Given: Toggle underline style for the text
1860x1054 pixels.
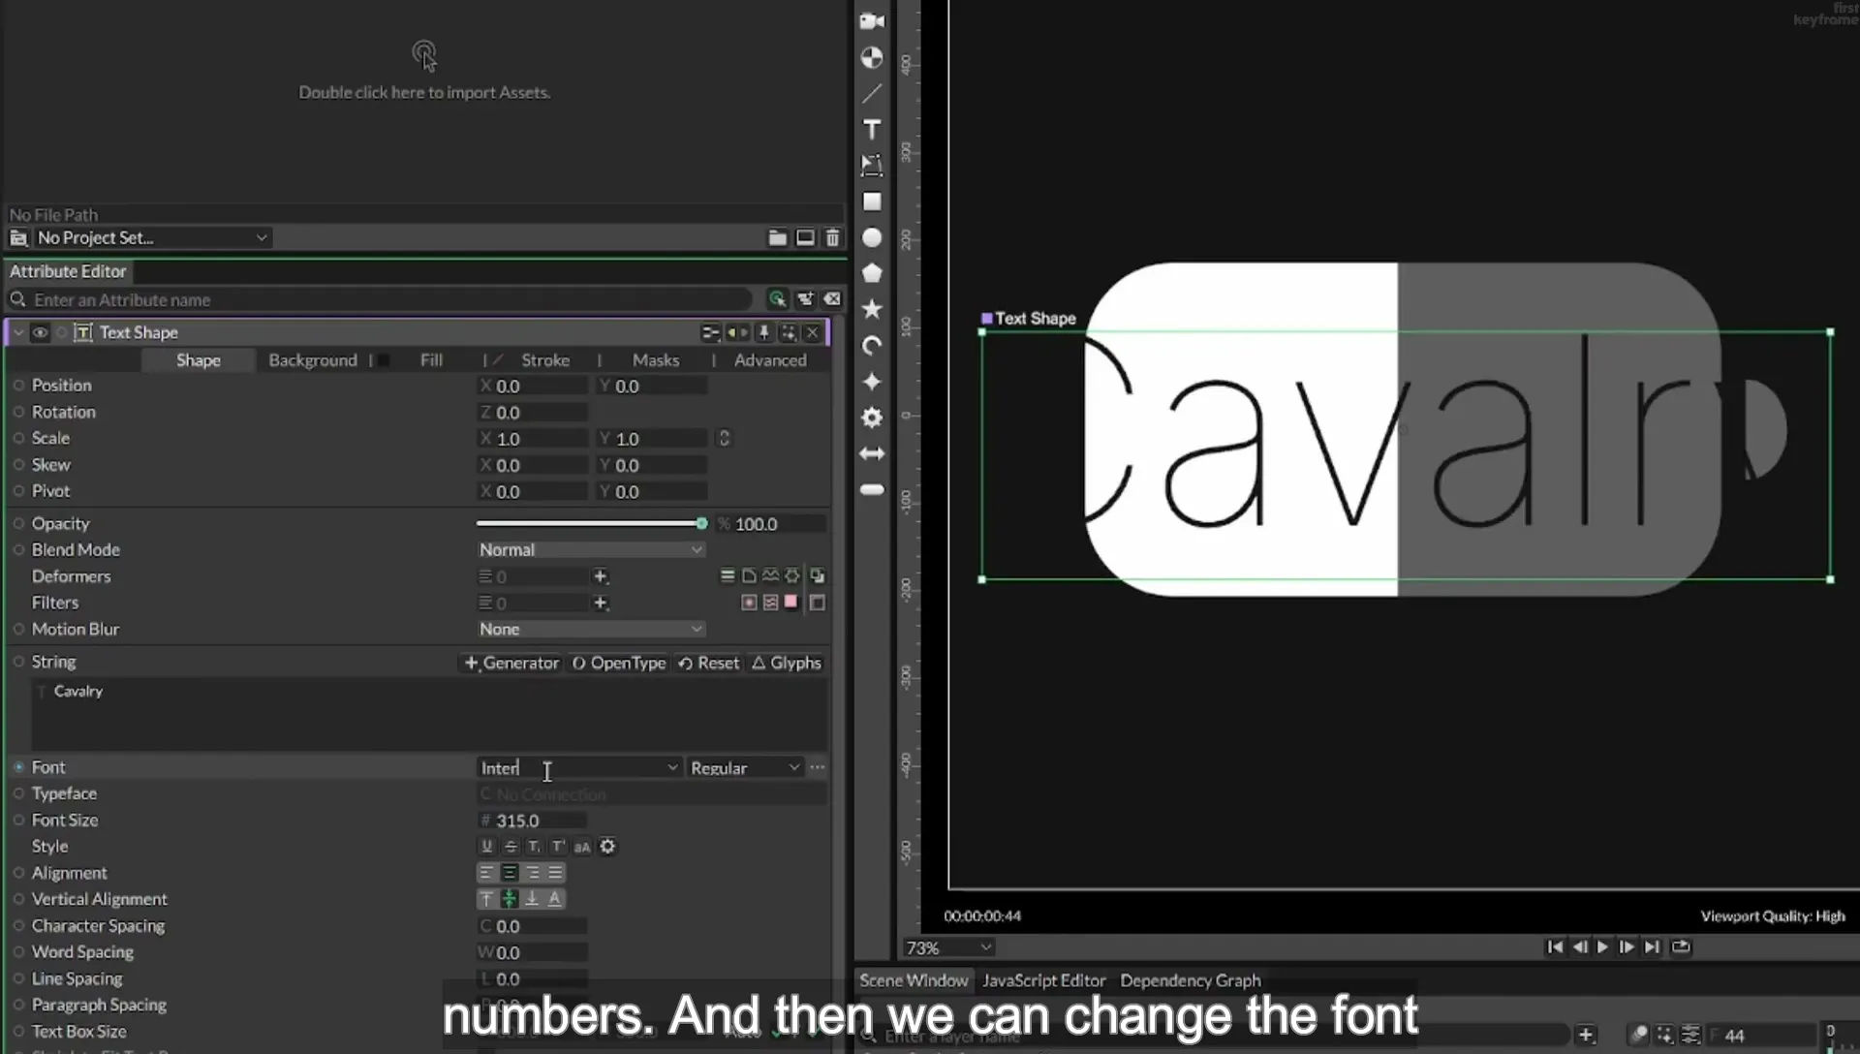Looking at the screenshot, I should pyautogui.click(x=487, y=847).
